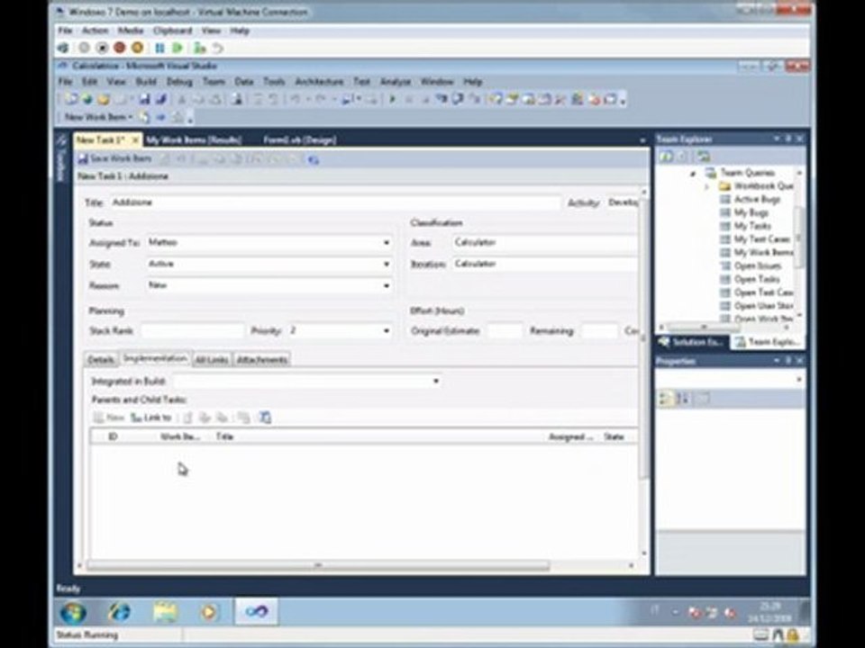The height and width of the screenshot is (648, 865).
Task: Expand the Workbook Queries folder
Action: point(706,187)
